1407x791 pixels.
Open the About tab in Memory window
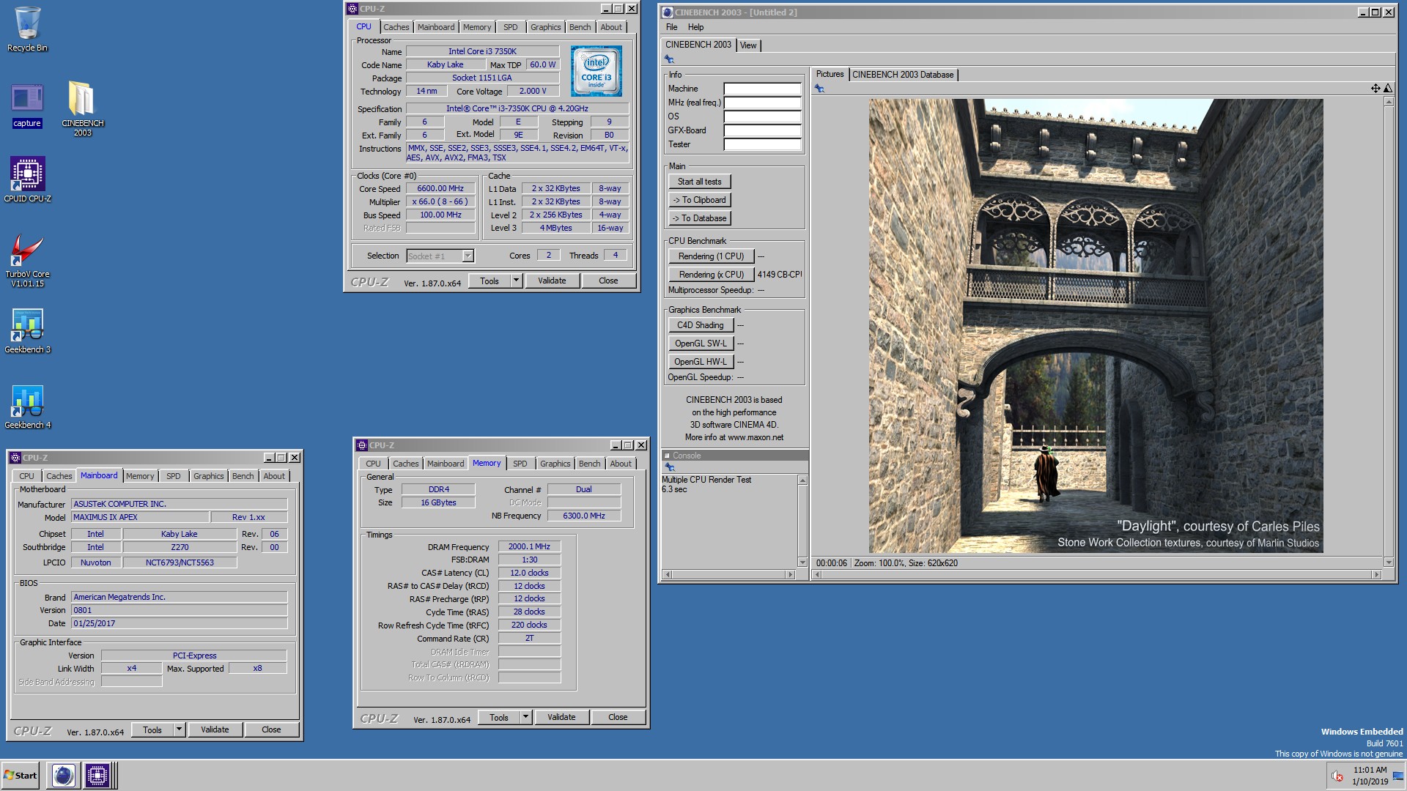(621, 464)
